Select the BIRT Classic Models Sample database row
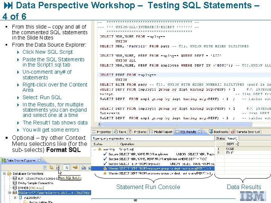Image resolution: width=271 pixels, height=203 pixels. click(x=37, y=178)
